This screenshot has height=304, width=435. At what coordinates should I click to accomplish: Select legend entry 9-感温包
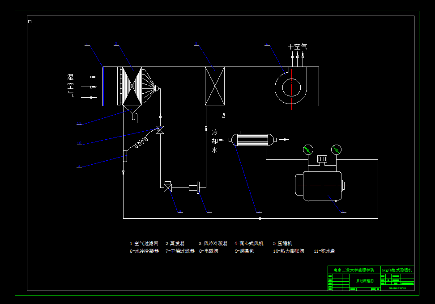pyautogui.click(x=244, y=251)
